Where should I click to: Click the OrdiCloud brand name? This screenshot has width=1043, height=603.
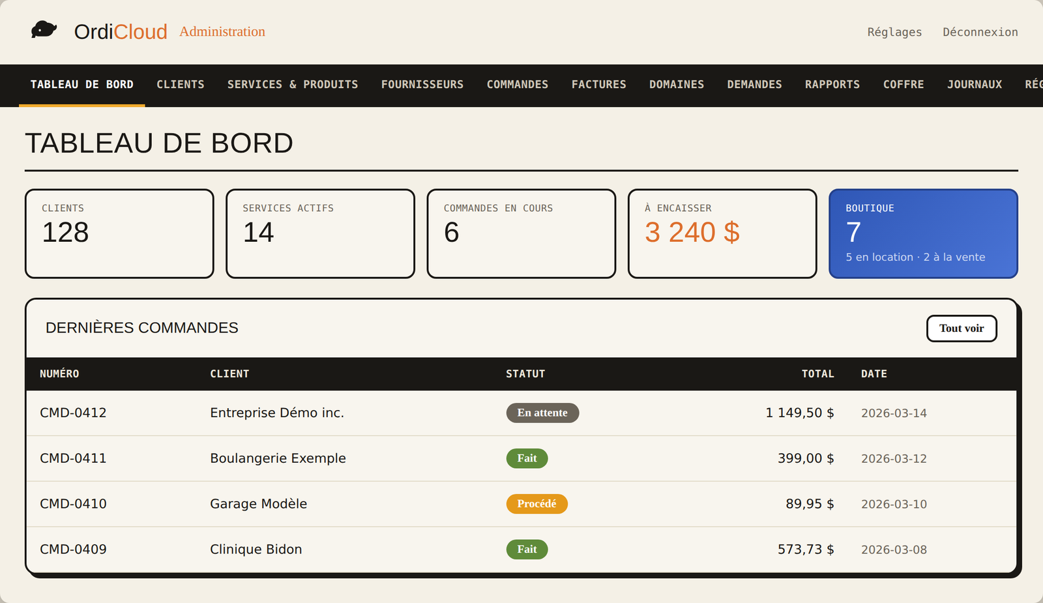(121, 31)
